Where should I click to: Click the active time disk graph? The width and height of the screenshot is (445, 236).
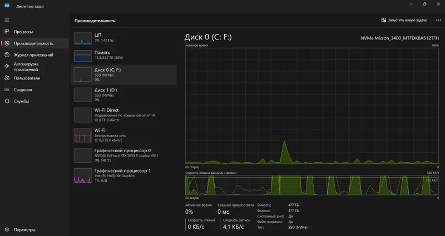click(312, 106)
